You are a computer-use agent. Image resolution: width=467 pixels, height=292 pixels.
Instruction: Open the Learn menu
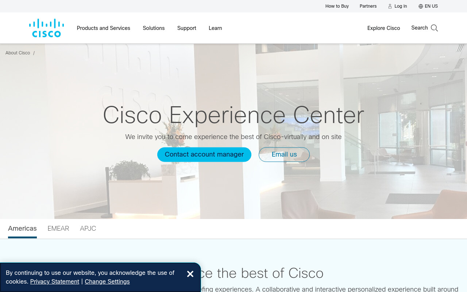tap(215, 28)
